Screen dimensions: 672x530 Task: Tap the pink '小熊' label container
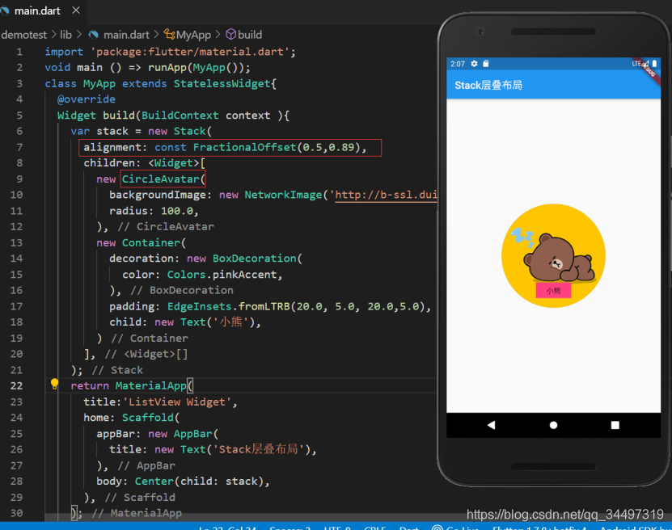coord(553,291)
